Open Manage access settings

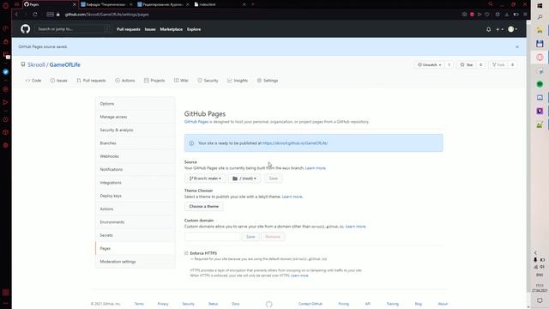coord(136,117)
